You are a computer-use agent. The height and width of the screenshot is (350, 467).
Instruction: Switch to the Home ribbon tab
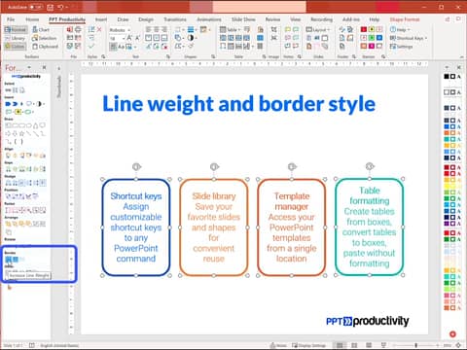[32, 19]
